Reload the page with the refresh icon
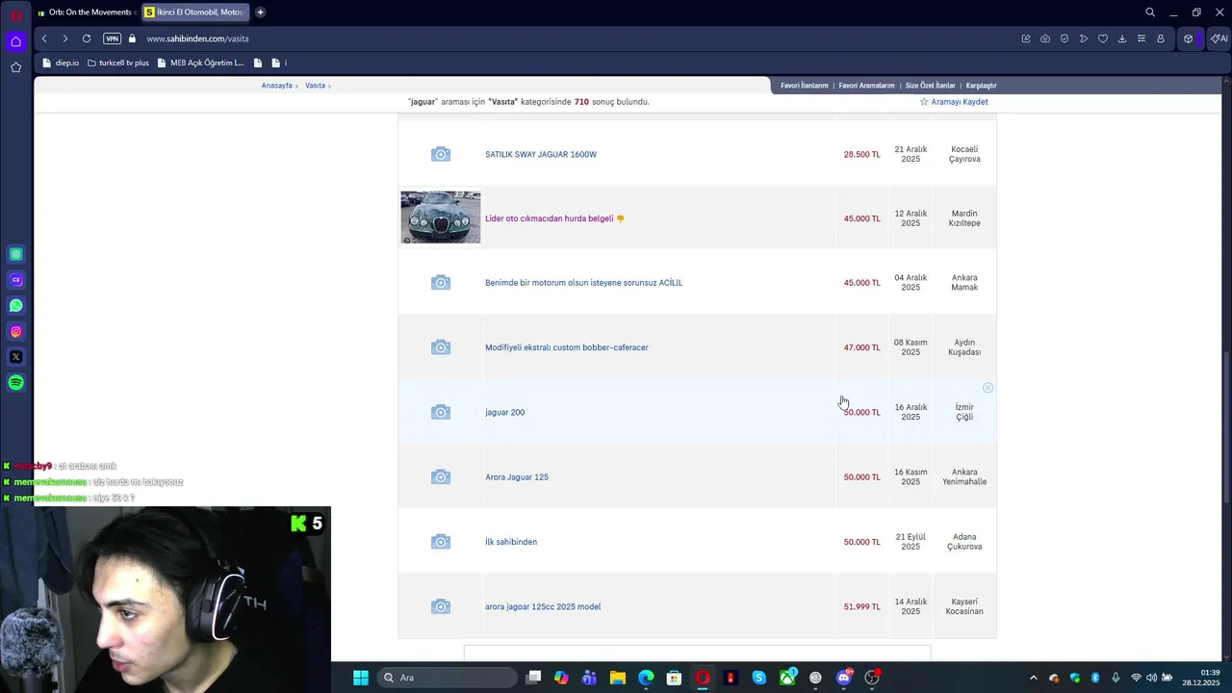 [87, 38]
